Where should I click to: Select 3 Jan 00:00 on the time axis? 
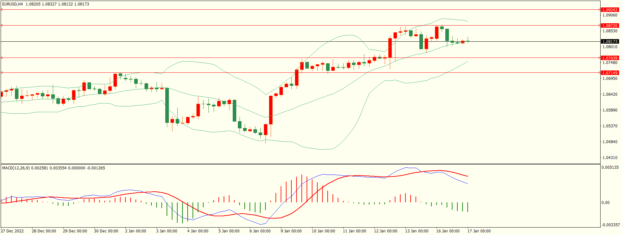click(x=167, y=231)
